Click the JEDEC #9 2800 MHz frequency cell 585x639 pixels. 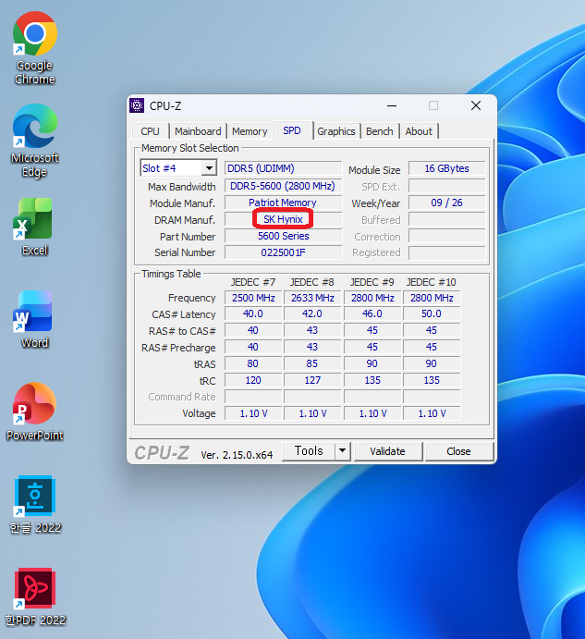coord(372,298)
